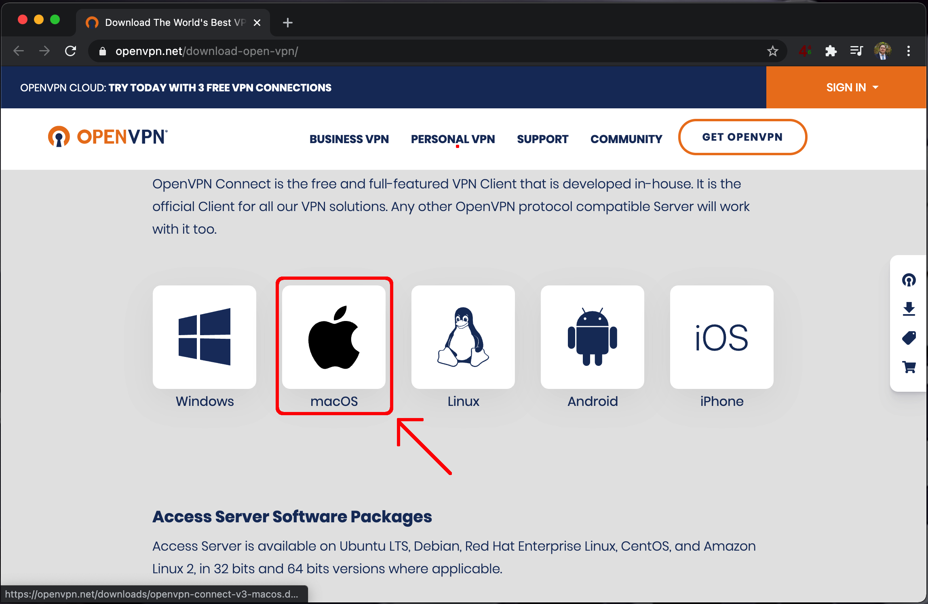Click the iPhone text label
This screenshot has width=928, height=604.
tap(722, 401)
